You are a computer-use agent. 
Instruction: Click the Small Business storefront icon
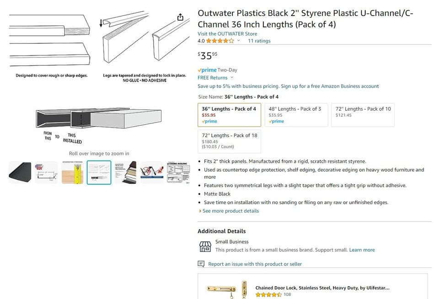tap(205, 246)
